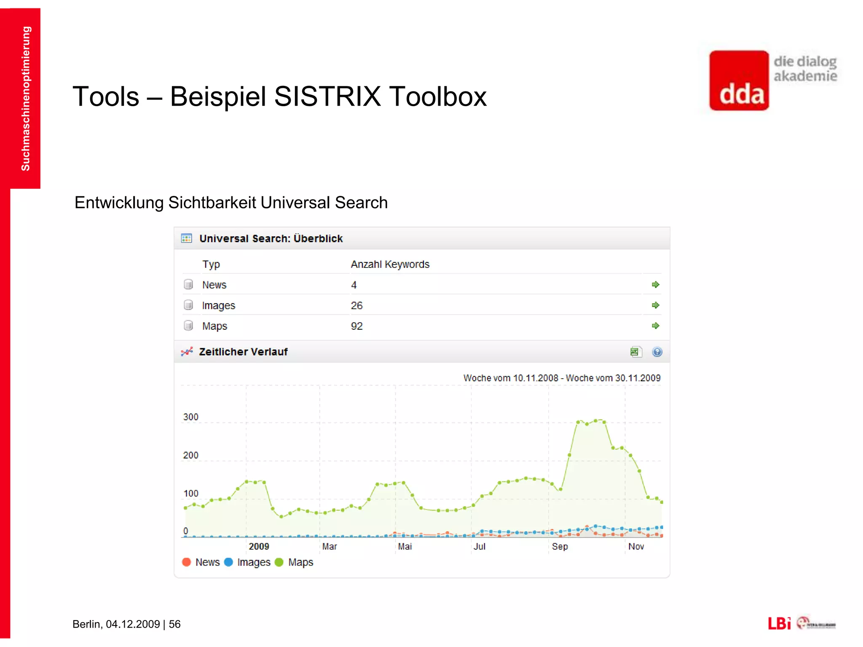Click the LBi logo in footer
Image resolution: width=863 pixels, height=647 pixels.
pyautogui.click(x=779, y=623)
